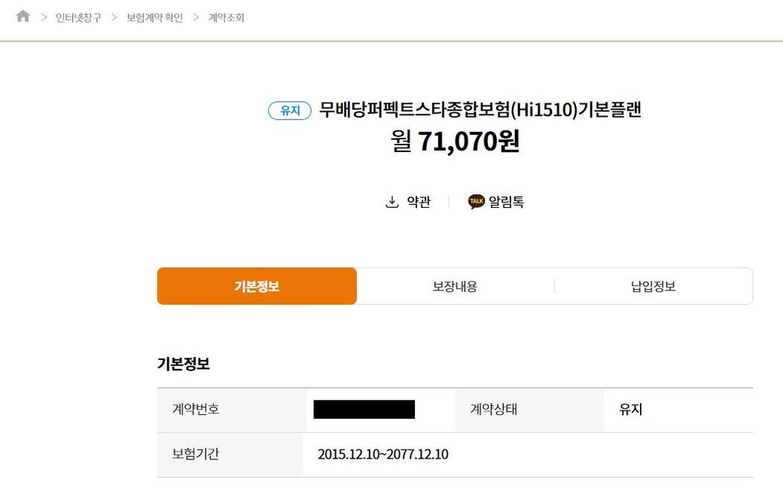Image resolution: width=783 pixels, height=491 pixels.
Task: Go to 인터넷창구 in the breadcrumb
Action: pos(78,17)
